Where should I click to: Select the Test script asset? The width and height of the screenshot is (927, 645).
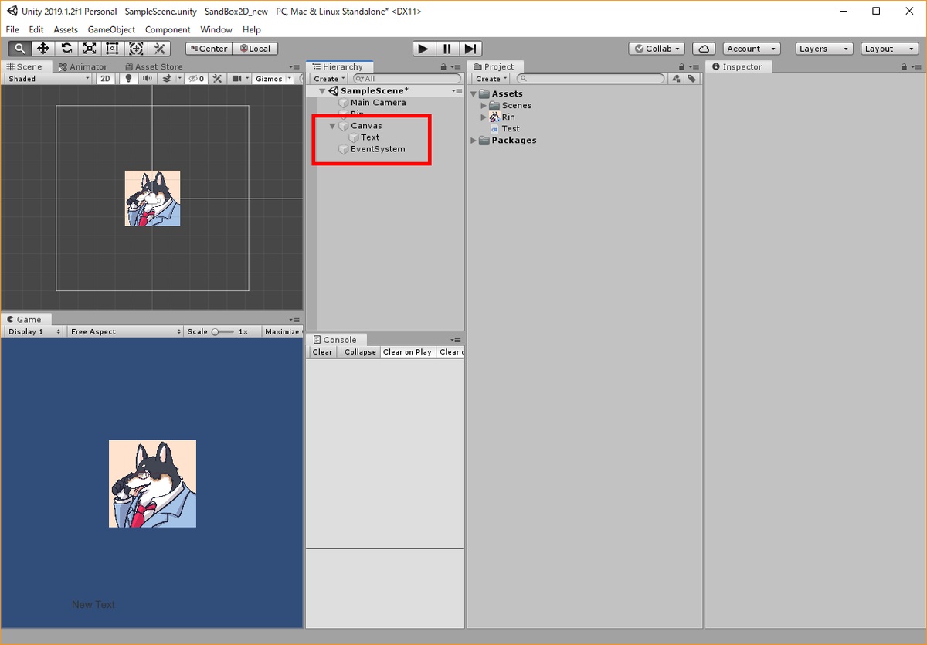click(510, 129)
